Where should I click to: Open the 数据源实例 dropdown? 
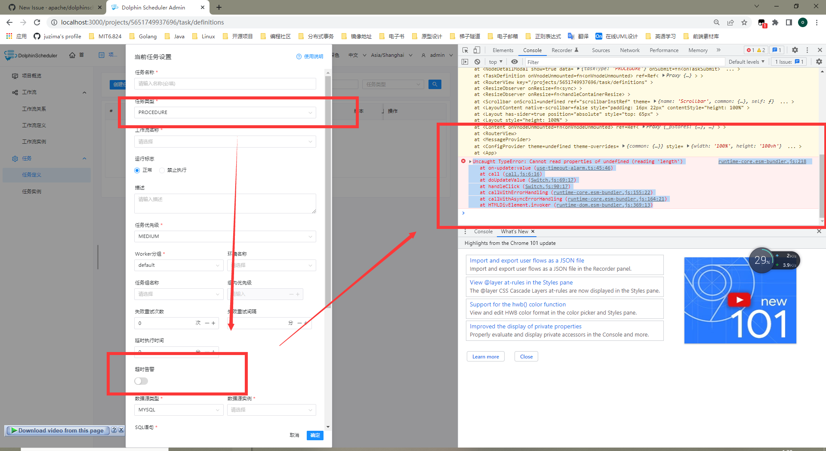pos(271,410)
